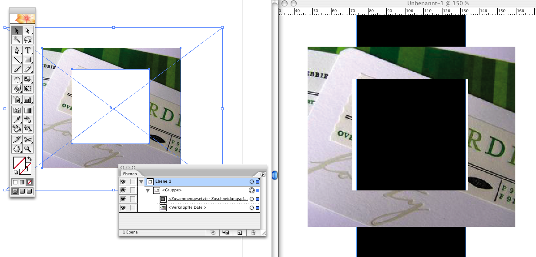The width and height of the screenshot is (536, 257).
Task: Activate the Zoom magnifier tool
Action: (x=28, y=149)
